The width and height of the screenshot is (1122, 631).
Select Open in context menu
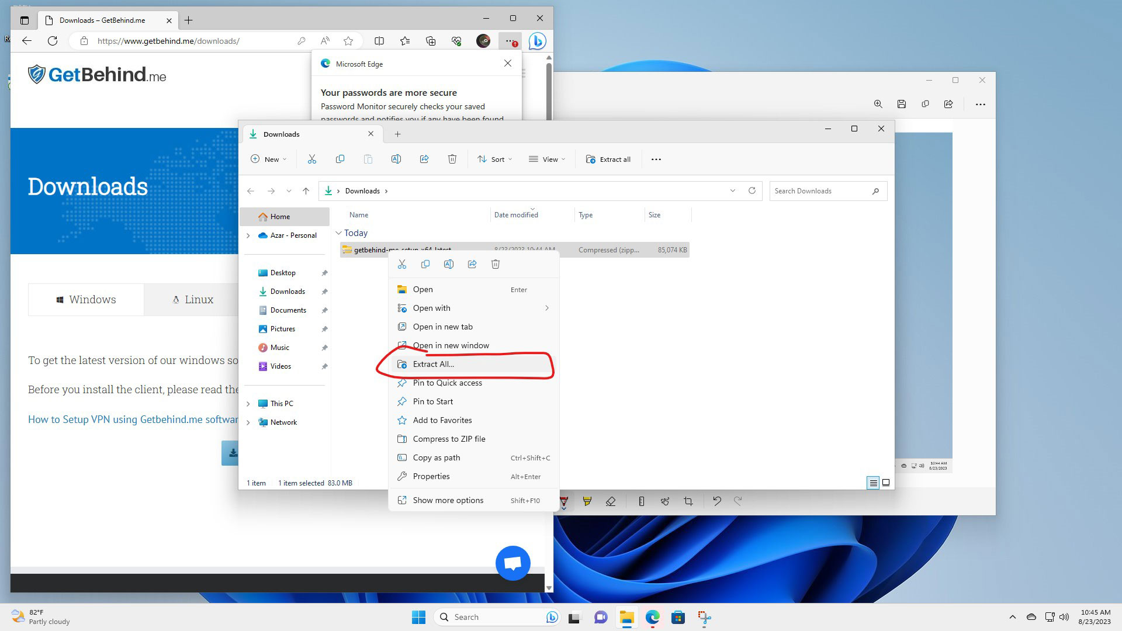point(473,289)
